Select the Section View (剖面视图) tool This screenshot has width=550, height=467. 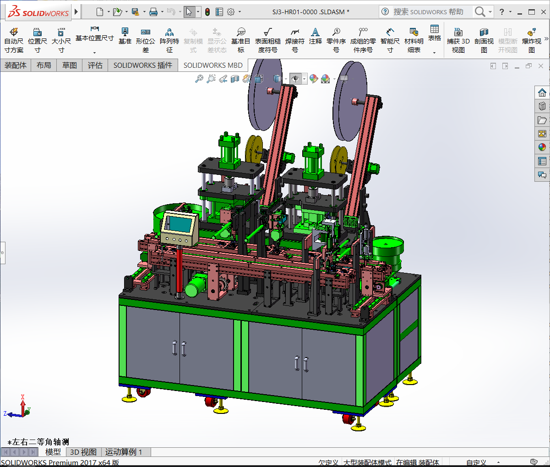tap(484, 40)
